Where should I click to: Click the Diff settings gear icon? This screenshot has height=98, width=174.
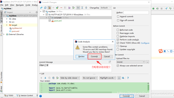[x=123, y=78]
